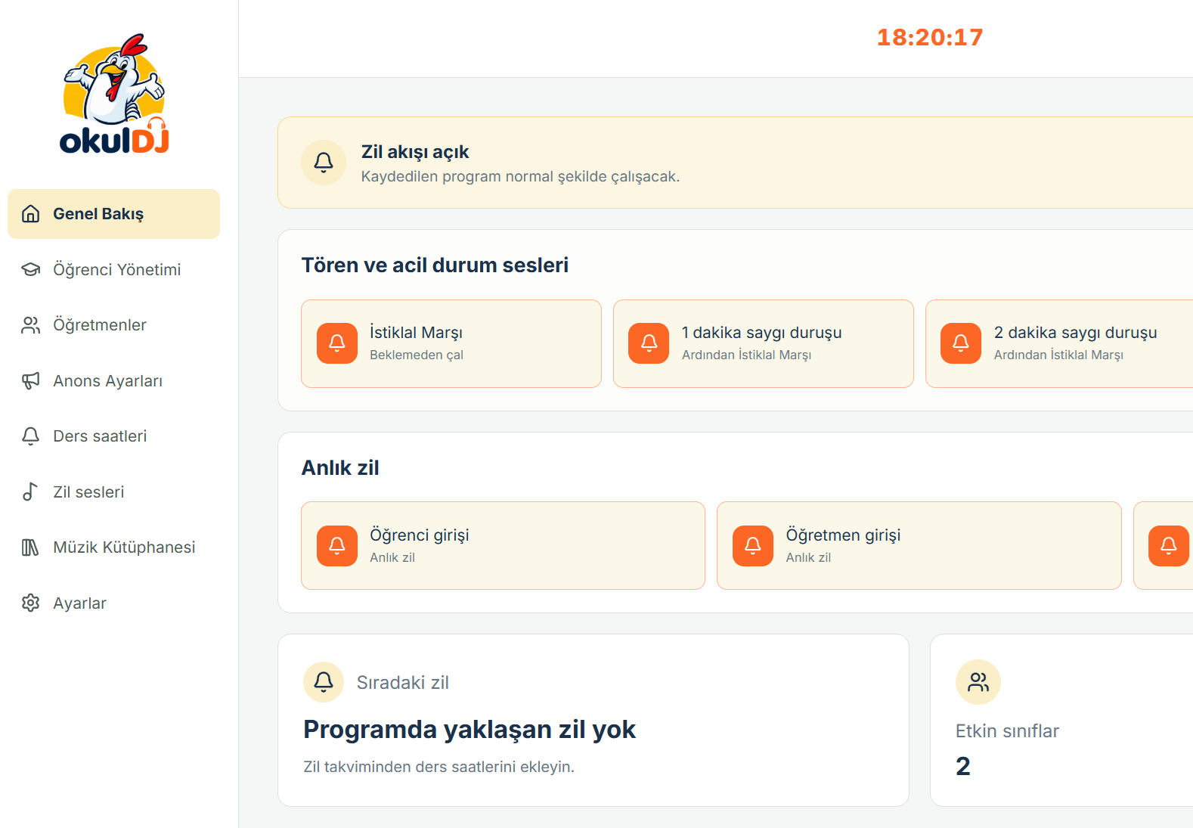
Task: Open the Öğrenci Yönetimi menu item
Action: pyautogui.click(x=113, y=269)
